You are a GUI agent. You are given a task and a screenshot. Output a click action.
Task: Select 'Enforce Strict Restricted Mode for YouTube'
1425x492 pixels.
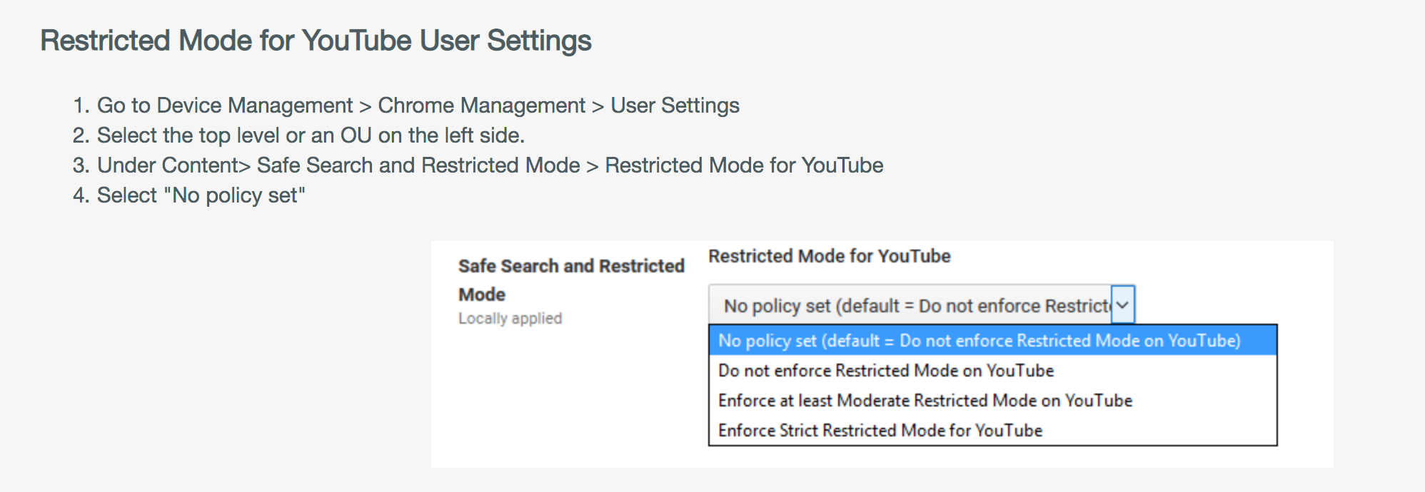992,431
